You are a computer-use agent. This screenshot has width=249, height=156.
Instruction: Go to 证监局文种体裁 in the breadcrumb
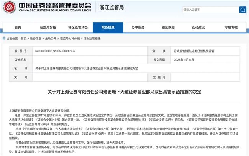point(70,38)
